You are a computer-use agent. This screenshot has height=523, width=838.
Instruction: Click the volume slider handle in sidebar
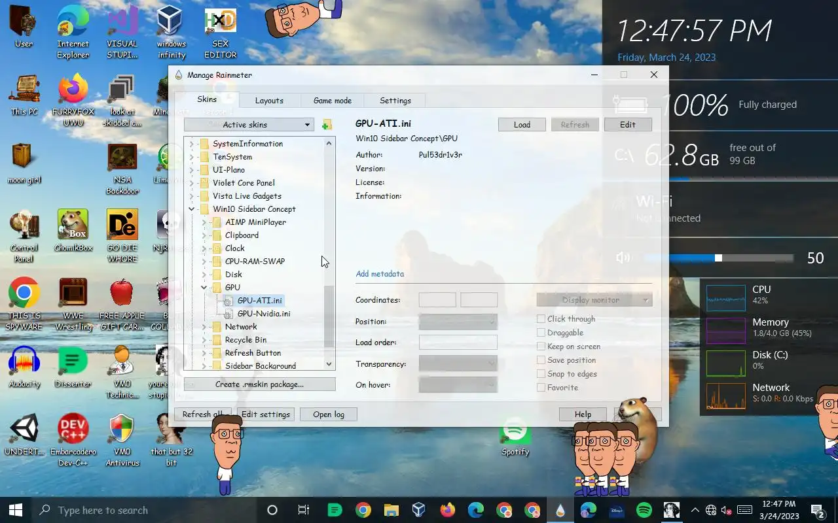718,258
